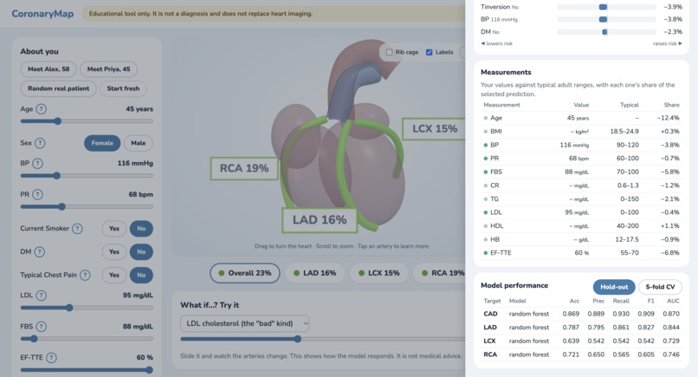Set Current Smoker to Yes
The width and height of the screenshot is (698, 377).
click(114, 229)
